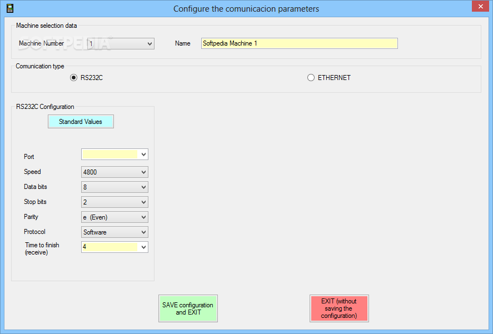Click the window title 'Configure the comunicacion parameters'
Image resolution: width=493 pixels, height=334 pixels.
[x=246, y=9]
